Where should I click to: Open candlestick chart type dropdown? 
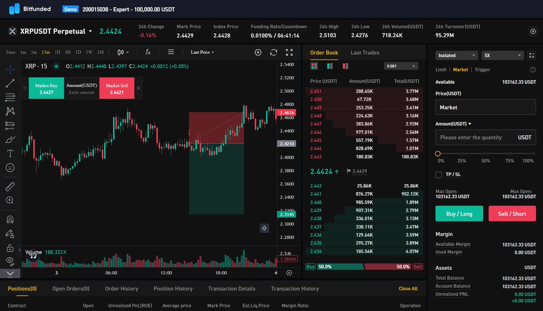coord(123,52)
